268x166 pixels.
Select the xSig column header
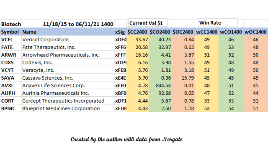[x=120, y=32]
